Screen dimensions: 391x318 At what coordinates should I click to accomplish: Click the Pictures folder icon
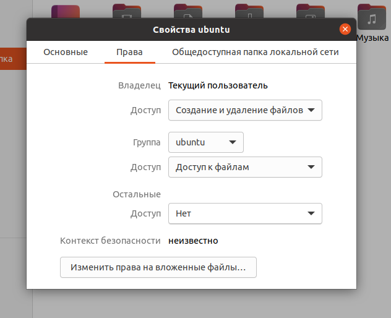[x=311, y=11]
